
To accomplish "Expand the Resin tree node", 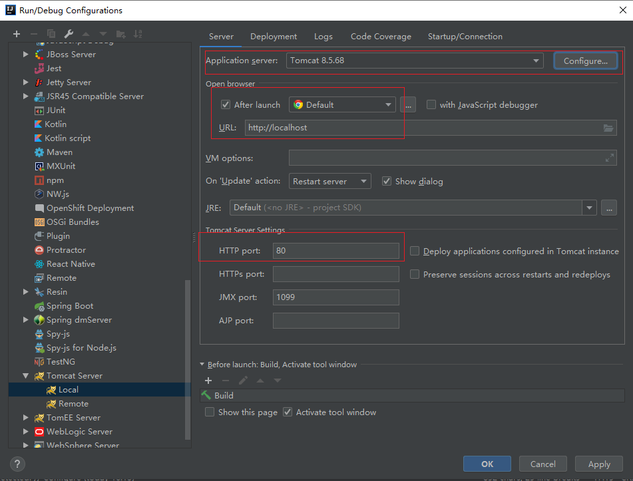I will click(x=26, y=292).
